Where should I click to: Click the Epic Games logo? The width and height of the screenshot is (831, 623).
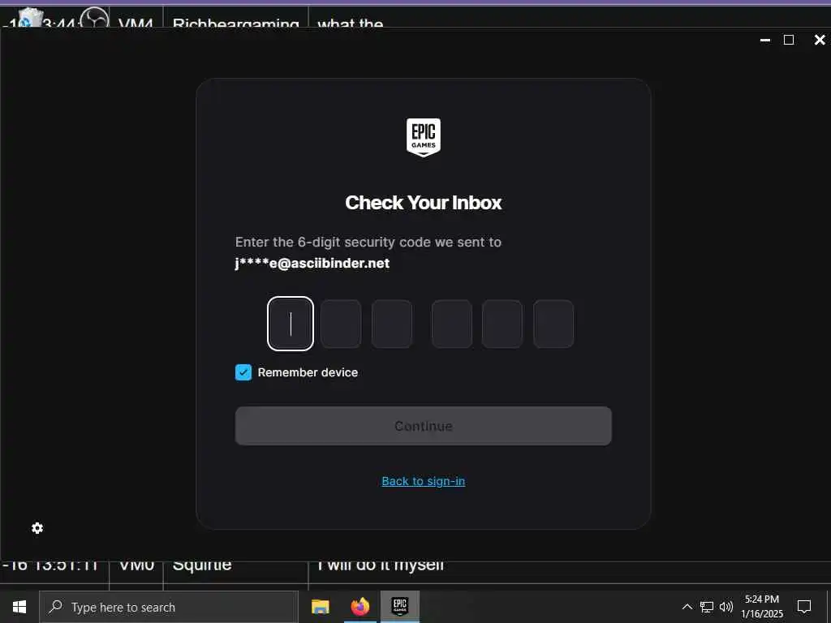[424, 138]
